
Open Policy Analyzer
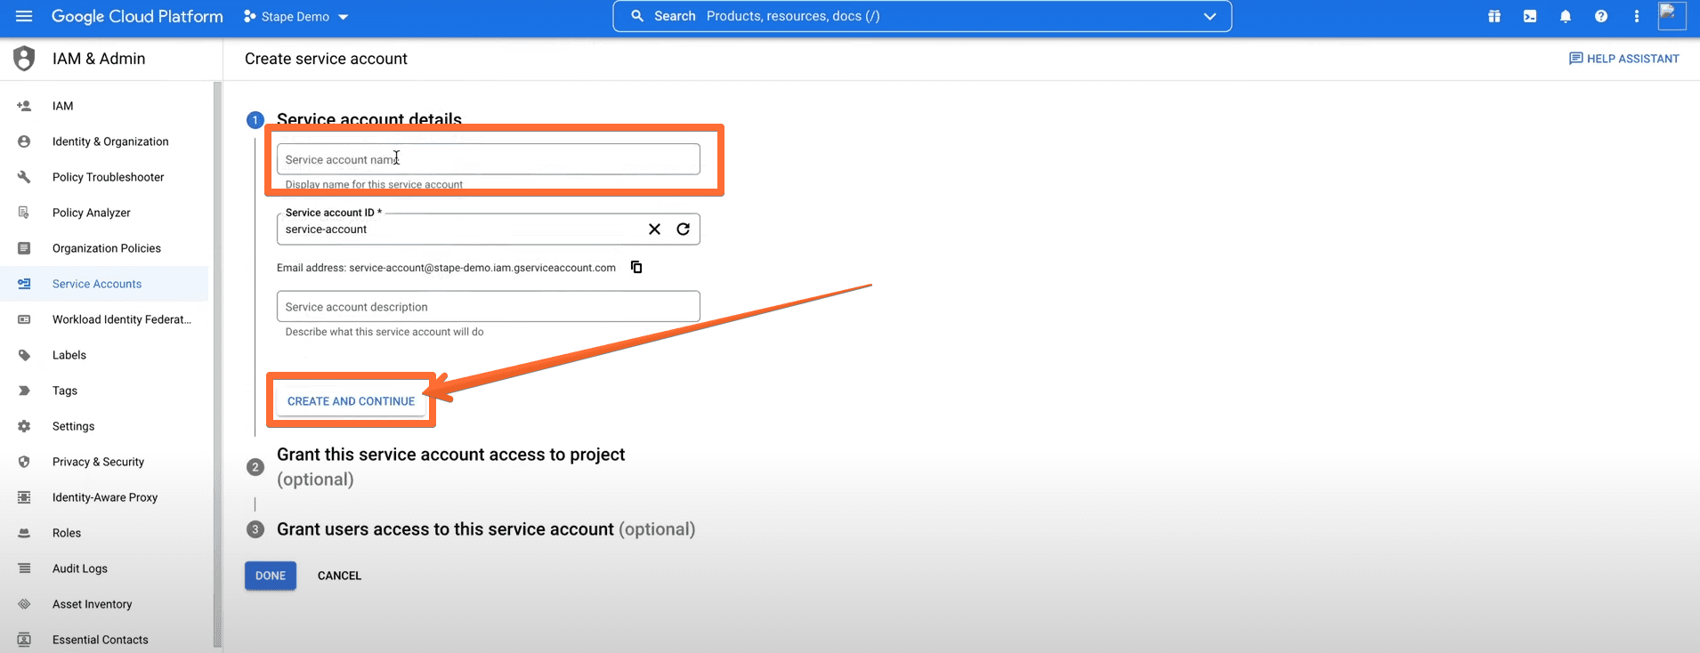tap(91, 213)
